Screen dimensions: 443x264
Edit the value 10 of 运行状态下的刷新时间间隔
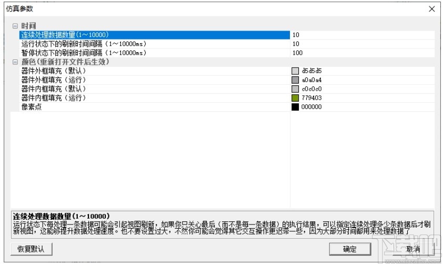(x=363, y=44)
